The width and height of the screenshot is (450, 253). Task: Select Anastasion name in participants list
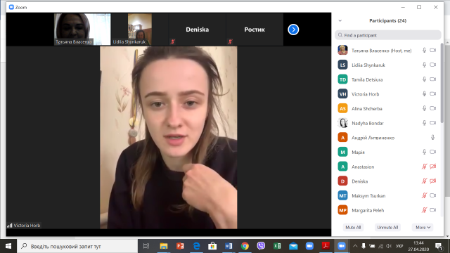point(363,167)
